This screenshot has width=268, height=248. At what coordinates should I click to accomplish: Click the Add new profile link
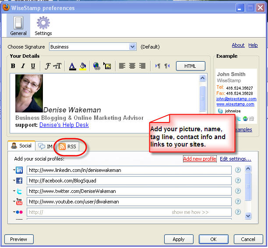(199, 159)
